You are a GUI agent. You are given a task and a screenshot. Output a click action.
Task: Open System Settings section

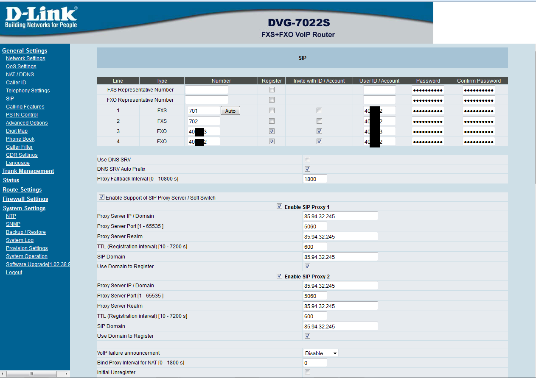pyautogui.click(x=24, y=208)
